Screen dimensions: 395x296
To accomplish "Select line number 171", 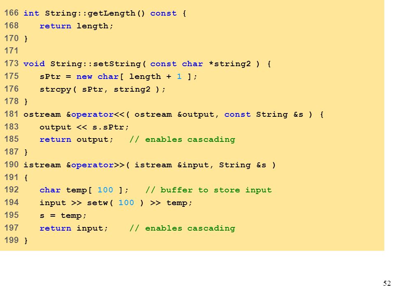I will (x=12, y=51).
